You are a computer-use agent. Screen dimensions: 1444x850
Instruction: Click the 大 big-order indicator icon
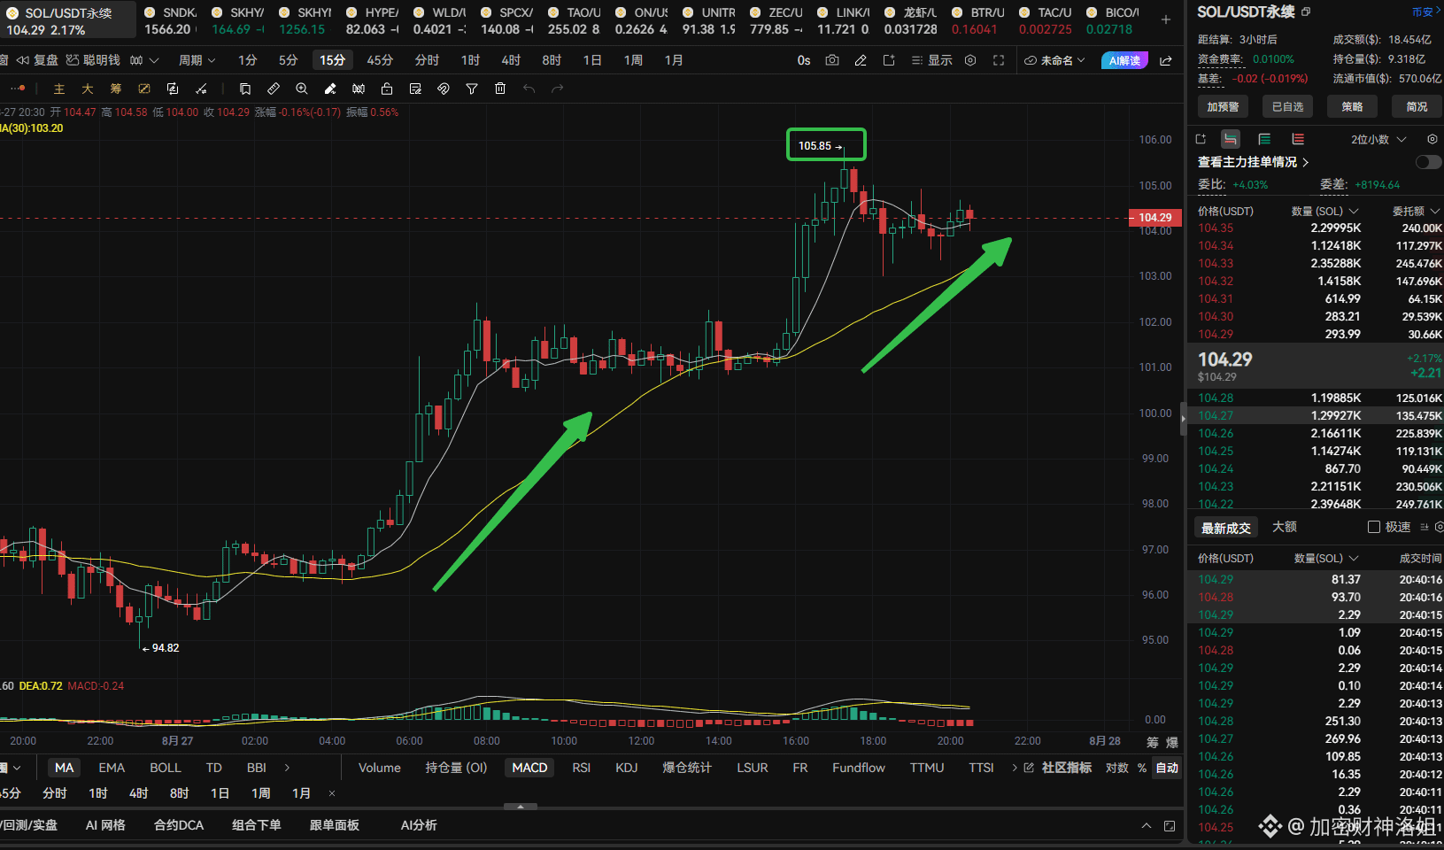[x=88, y=89]
